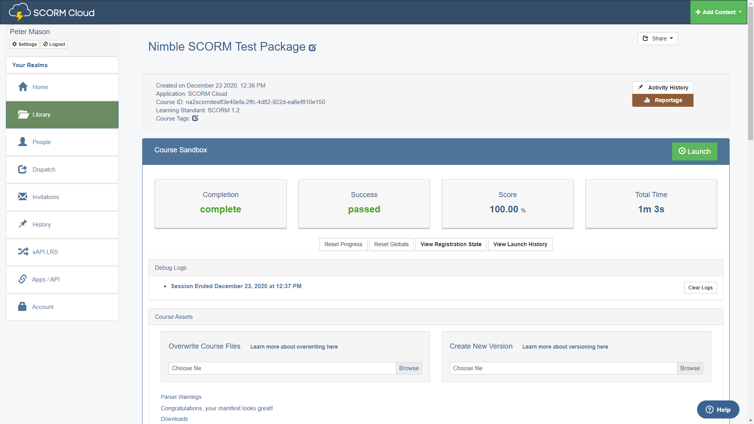The height and width of the screenshot is (424, 754).
Task: Open the Dispatch section
Action: (x=62, y=170)
